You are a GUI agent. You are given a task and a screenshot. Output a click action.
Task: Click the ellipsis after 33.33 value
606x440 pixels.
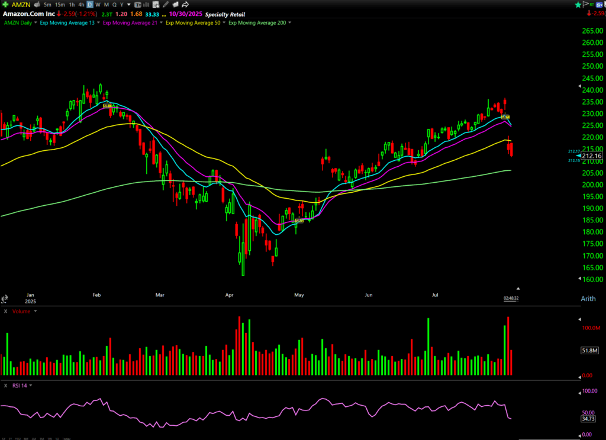(x=164, y=15)
